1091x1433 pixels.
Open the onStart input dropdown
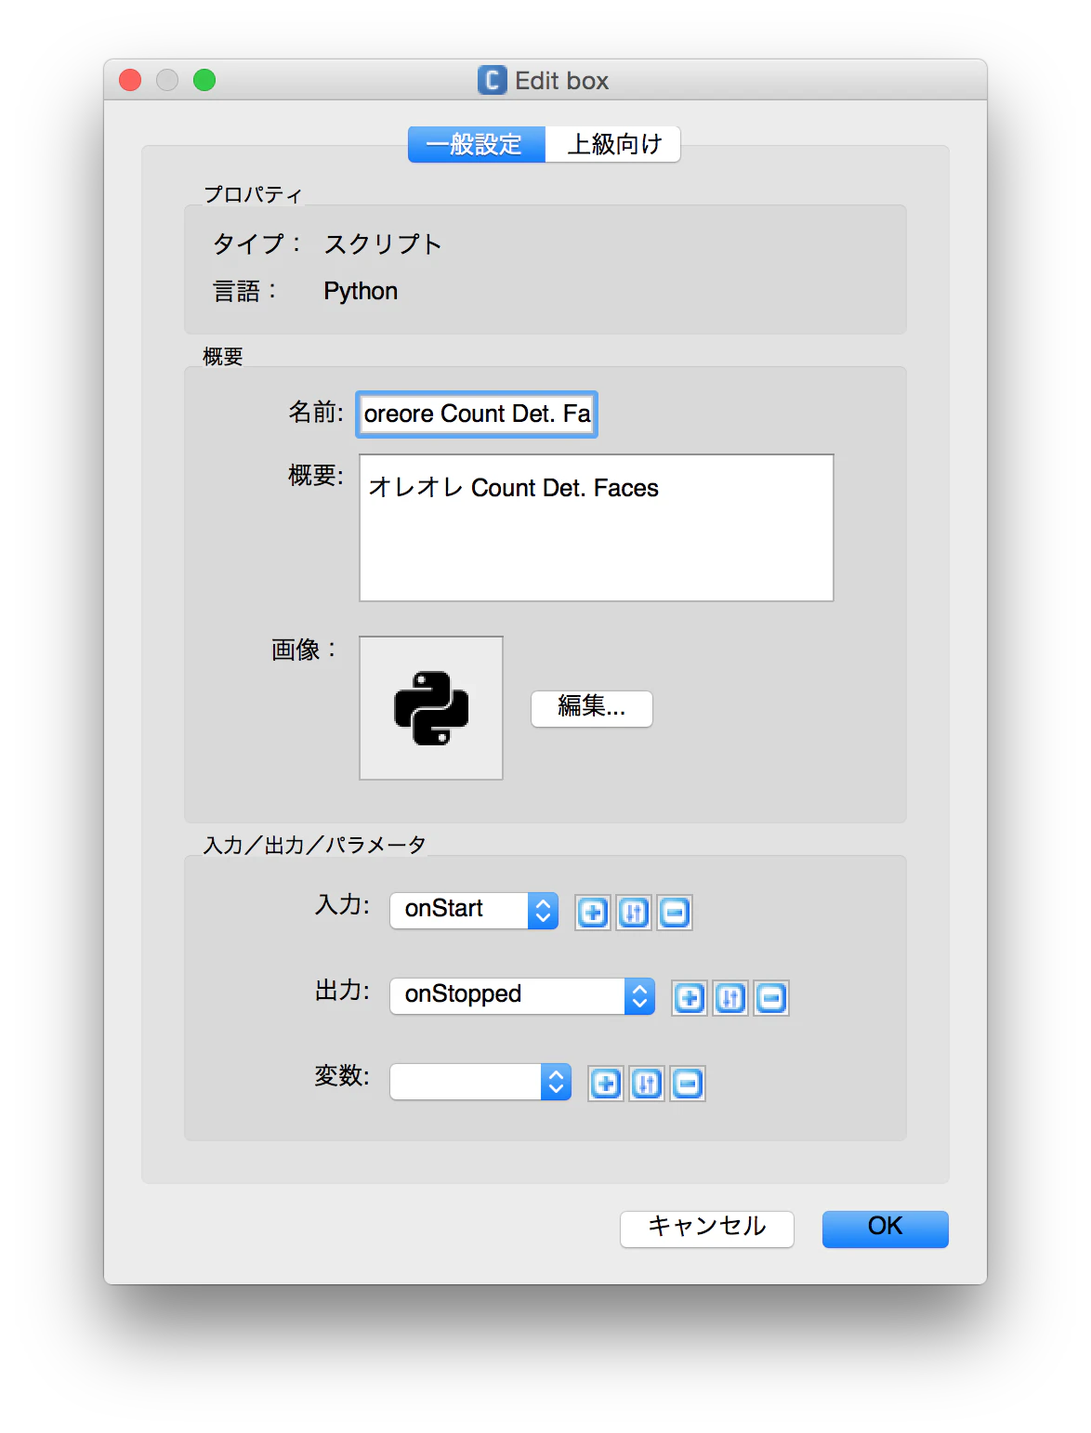tap(474, 911)
